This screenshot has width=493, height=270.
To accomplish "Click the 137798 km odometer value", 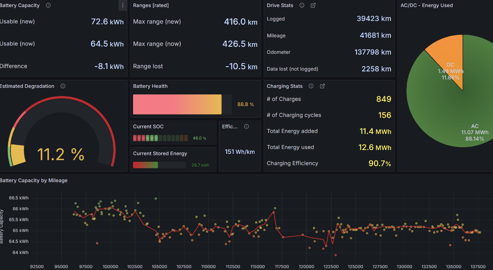I will (373, 52).
